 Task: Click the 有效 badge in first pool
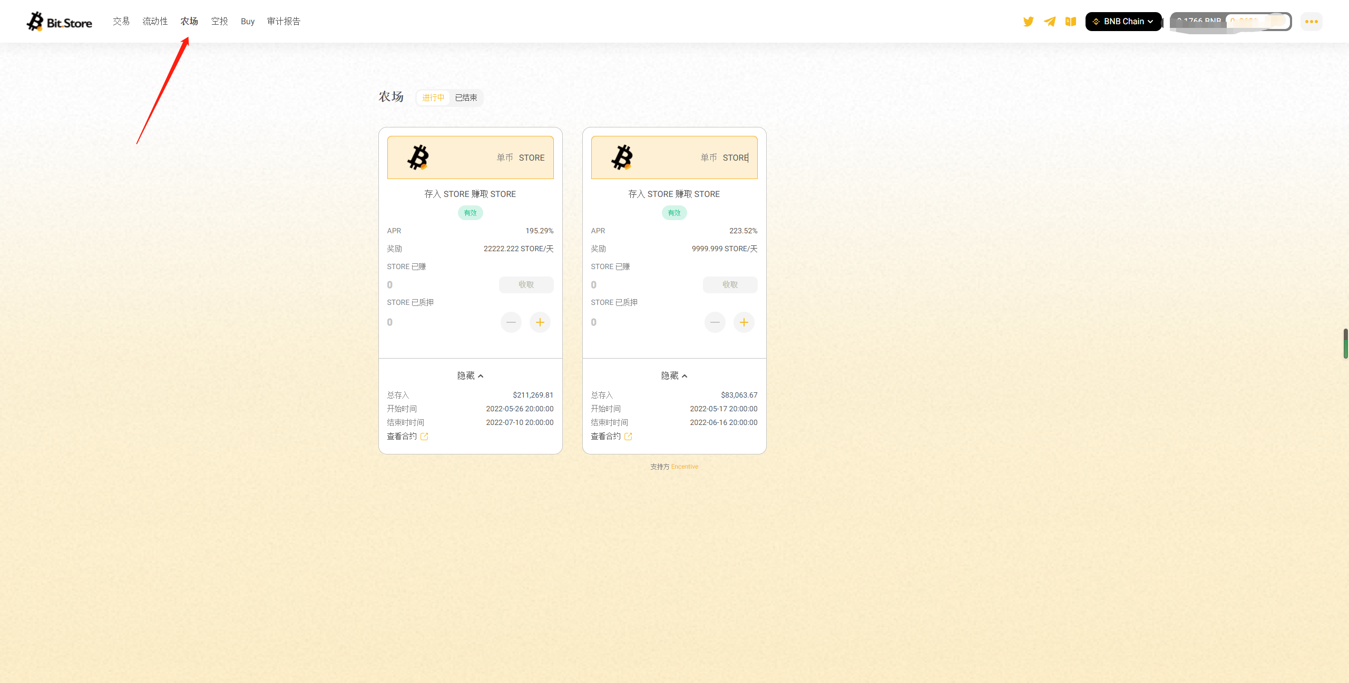(x=470, y=213)
